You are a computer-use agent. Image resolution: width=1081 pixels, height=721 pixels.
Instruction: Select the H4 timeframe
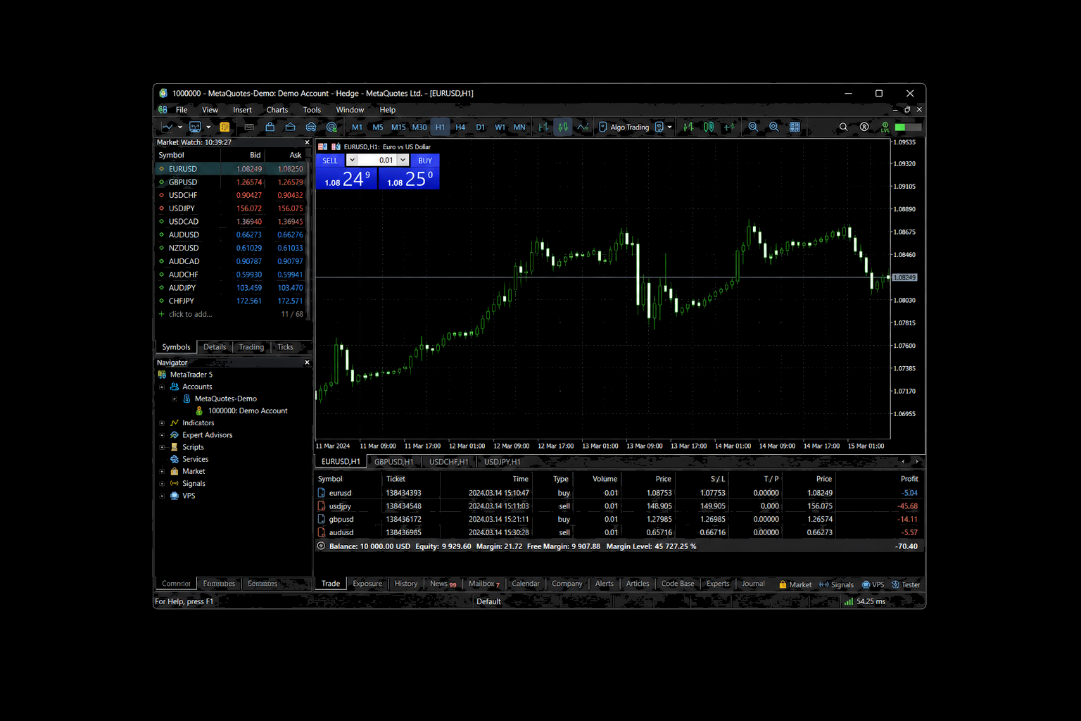click(460, 127)
